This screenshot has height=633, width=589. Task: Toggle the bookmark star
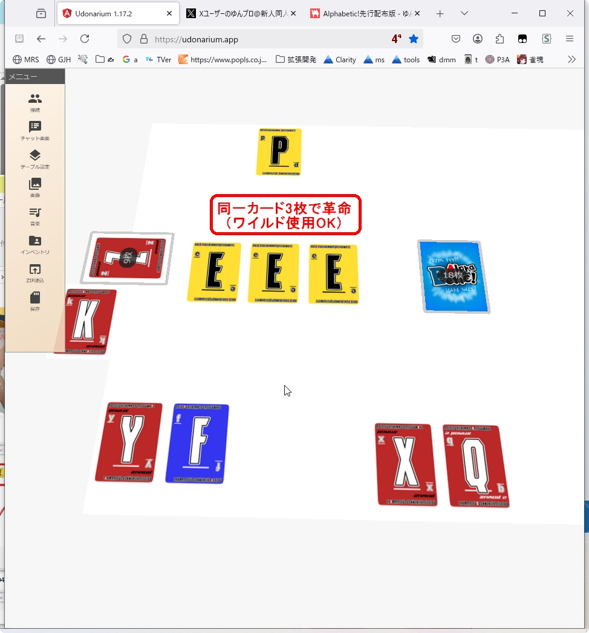pos(414,39)
